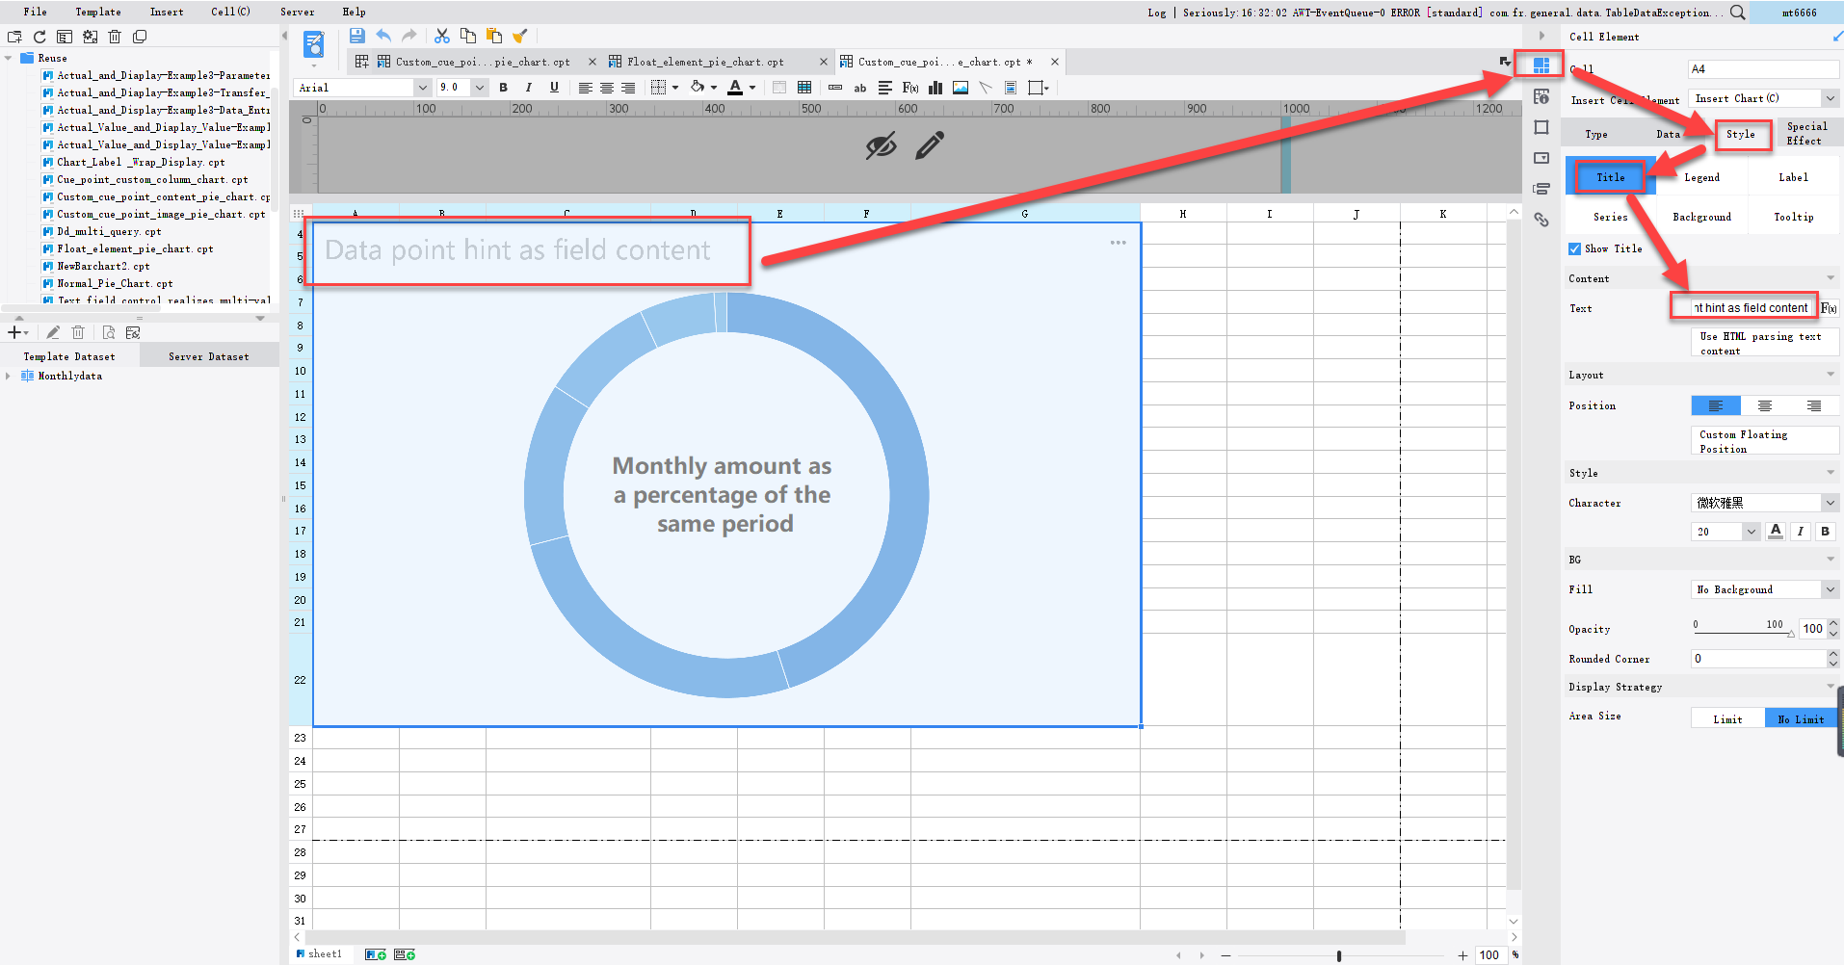The height and width of the screenshot is (965, 1844).
Task: Insert image using the picture toolbar icon
Action: [961, 88]
